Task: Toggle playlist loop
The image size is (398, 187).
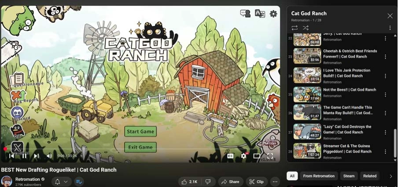Action: [295, 28]
